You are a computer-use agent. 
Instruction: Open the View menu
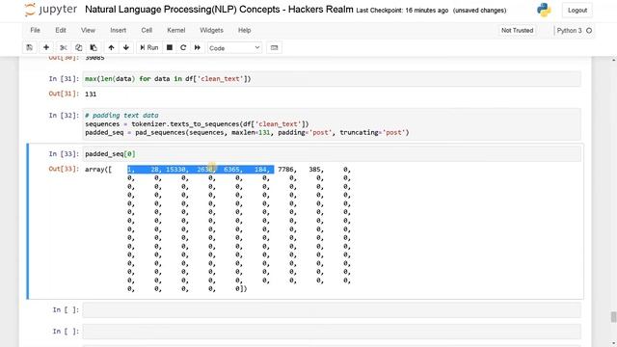(88, 30)
